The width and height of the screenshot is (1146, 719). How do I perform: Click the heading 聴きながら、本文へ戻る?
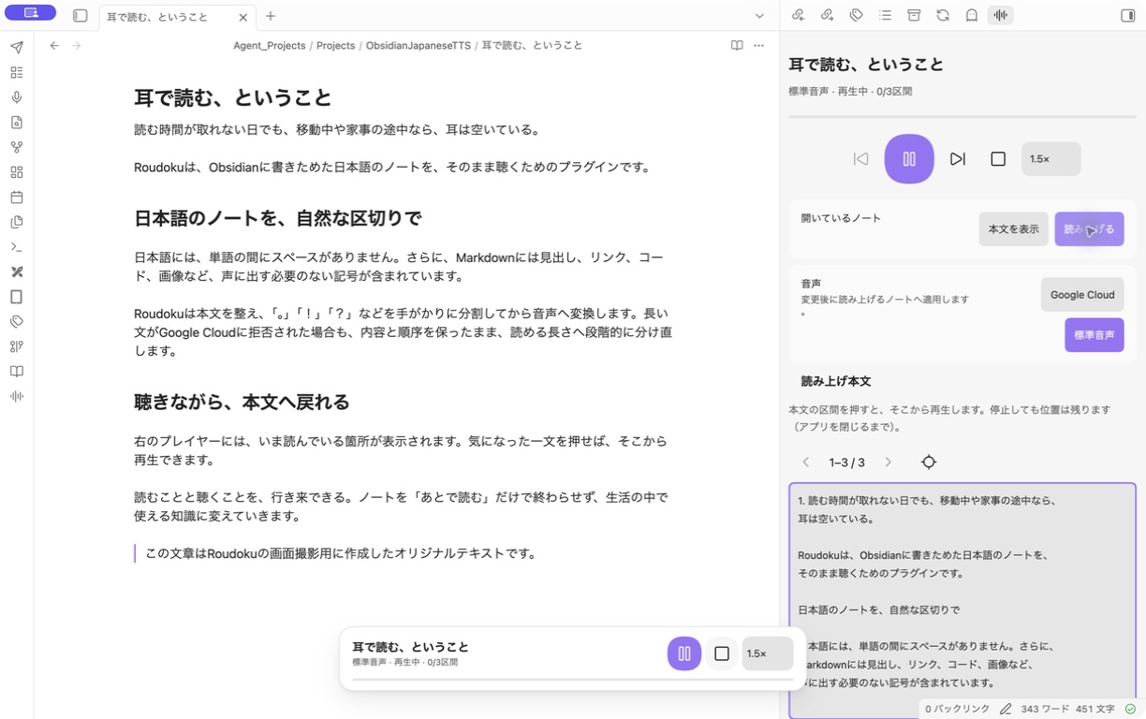click(242, 402)
